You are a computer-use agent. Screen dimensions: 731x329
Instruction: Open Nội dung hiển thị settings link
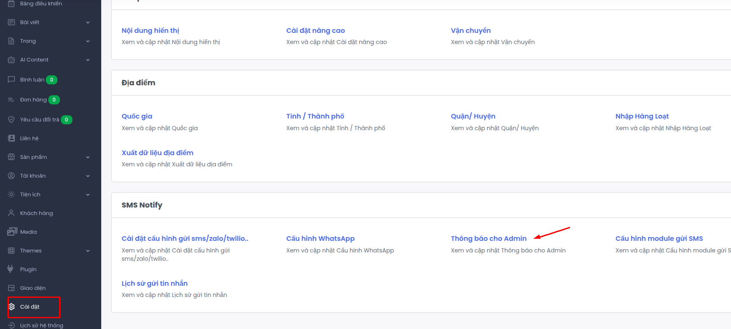click(x=150, y=31)
